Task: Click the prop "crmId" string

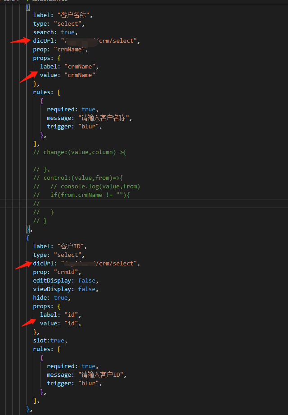Action: [67, 272]
